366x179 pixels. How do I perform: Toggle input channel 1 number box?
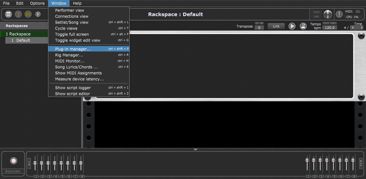click(36, 176)
